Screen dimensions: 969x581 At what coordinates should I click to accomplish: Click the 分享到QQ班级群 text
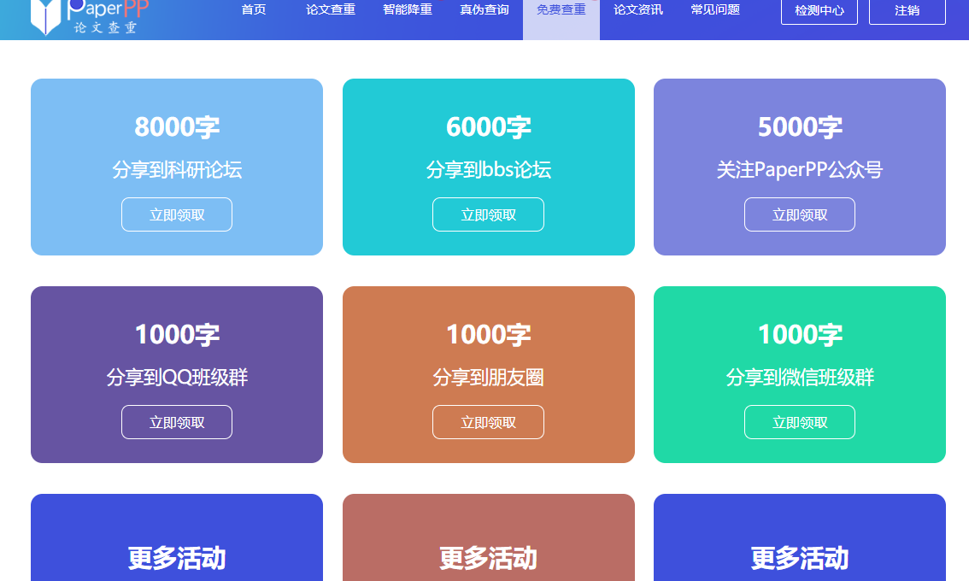177,377
